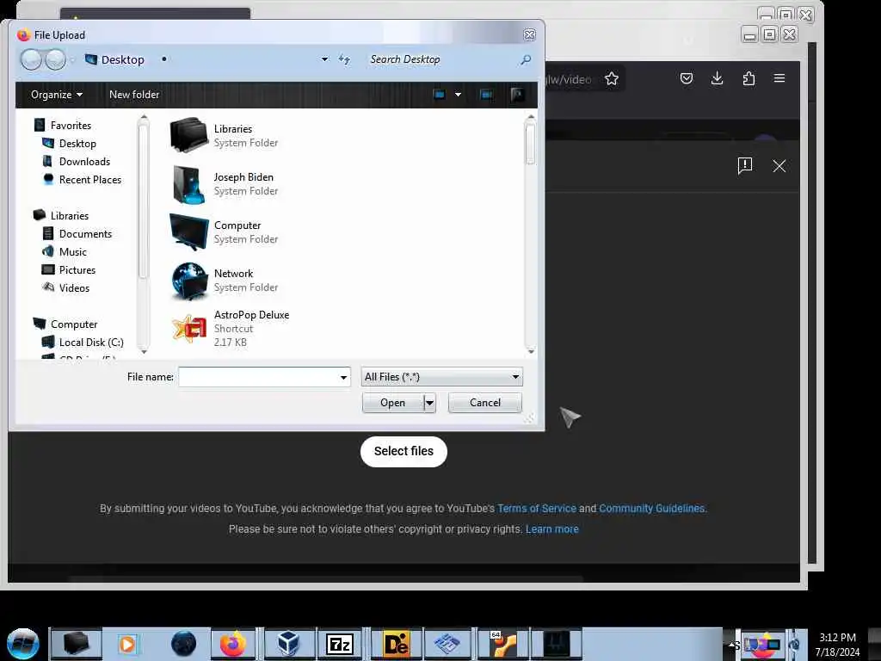Open the Windows Start button

(22, 644)
